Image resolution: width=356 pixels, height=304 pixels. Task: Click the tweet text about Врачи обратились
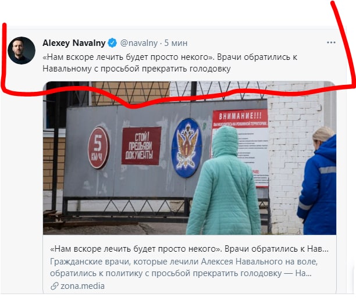[x=170, y=63]
